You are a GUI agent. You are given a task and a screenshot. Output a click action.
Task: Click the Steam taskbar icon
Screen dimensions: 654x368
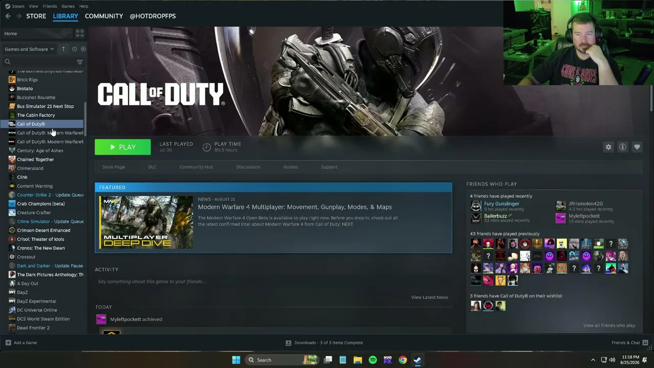tap(417, 360)
